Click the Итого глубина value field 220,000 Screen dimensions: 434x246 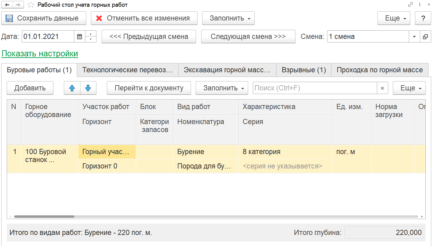pyautogui.click(x=383, y=233)
